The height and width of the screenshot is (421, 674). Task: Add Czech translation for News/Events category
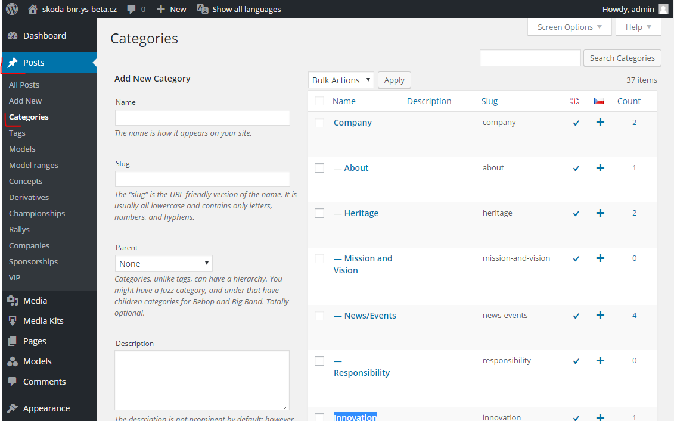(x=601, y=316)
